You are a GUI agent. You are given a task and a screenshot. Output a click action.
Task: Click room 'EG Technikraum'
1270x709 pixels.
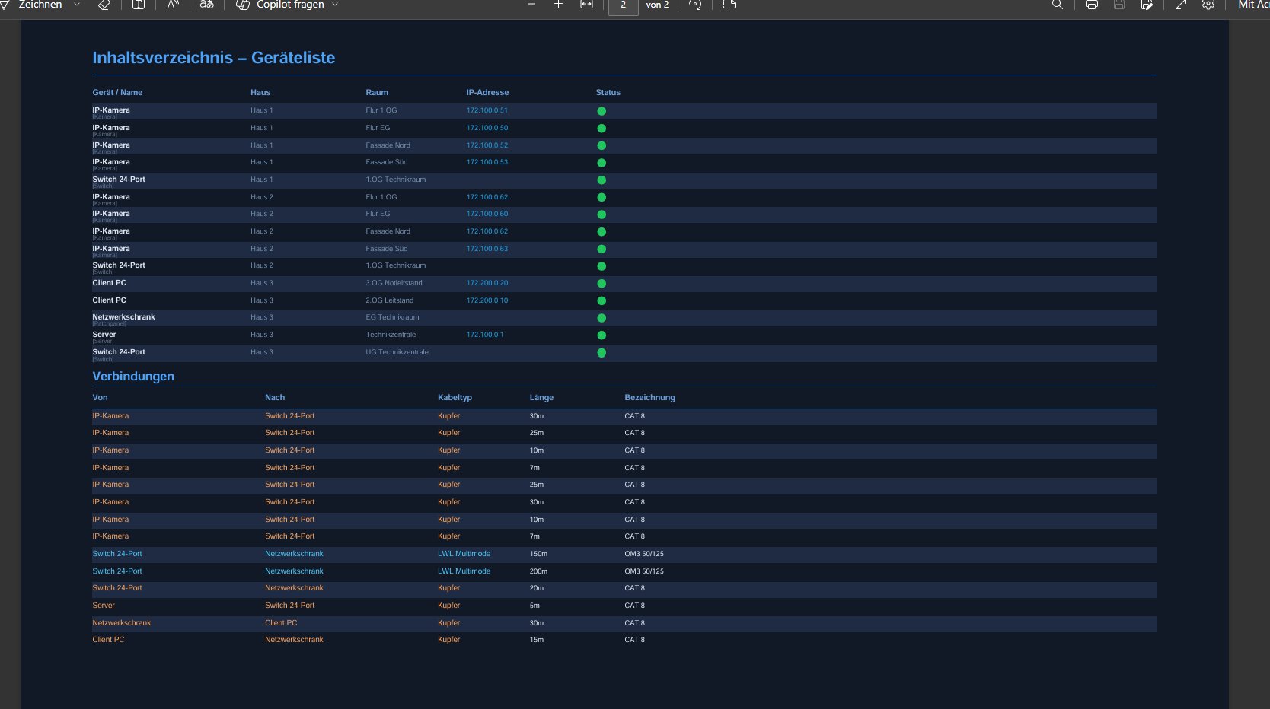click(x=392, y=317)
